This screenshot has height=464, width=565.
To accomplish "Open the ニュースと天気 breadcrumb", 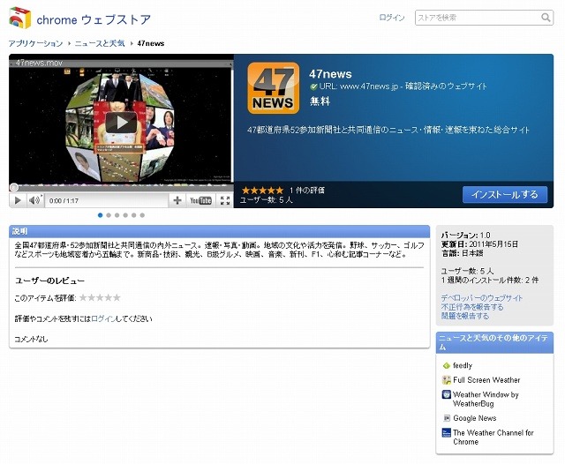I will 100,43.
